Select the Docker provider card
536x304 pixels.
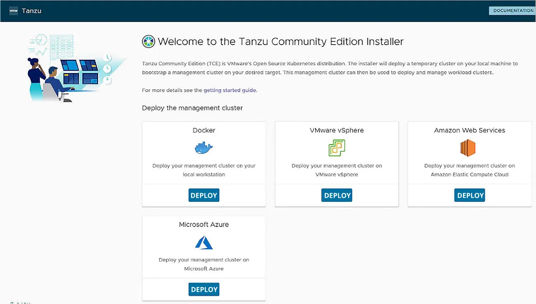pos(204,164)
